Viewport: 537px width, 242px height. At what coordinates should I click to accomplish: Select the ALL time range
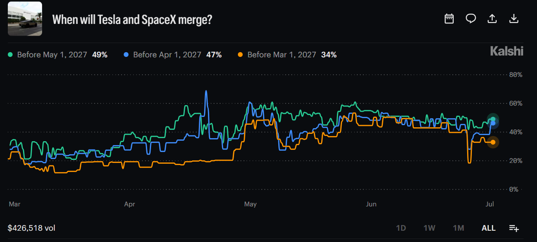pyautogui.click(x=488, y=228)
